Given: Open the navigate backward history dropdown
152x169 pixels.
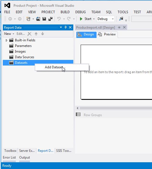Looking at the screenshot, I should coord(15,19).
